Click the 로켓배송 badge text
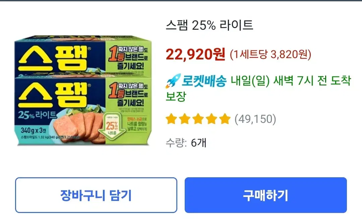 204,81
